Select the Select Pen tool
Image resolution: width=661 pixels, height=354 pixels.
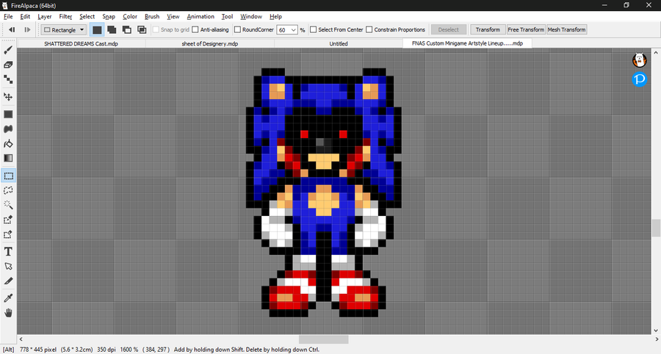pyautogui.click(x=8, y=220)
